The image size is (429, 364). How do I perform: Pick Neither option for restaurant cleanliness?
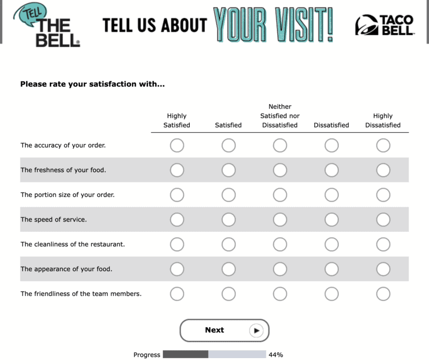pos(280,244)
